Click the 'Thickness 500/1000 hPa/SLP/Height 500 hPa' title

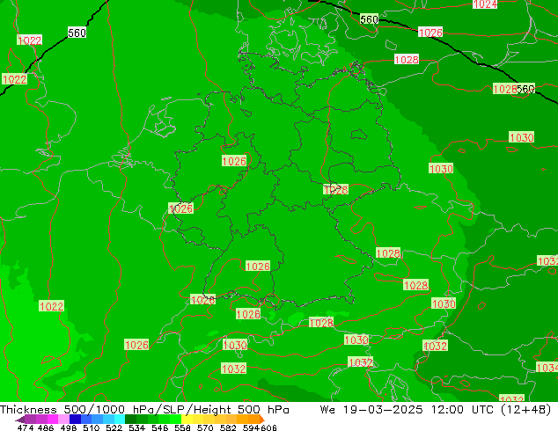point(144,410)
